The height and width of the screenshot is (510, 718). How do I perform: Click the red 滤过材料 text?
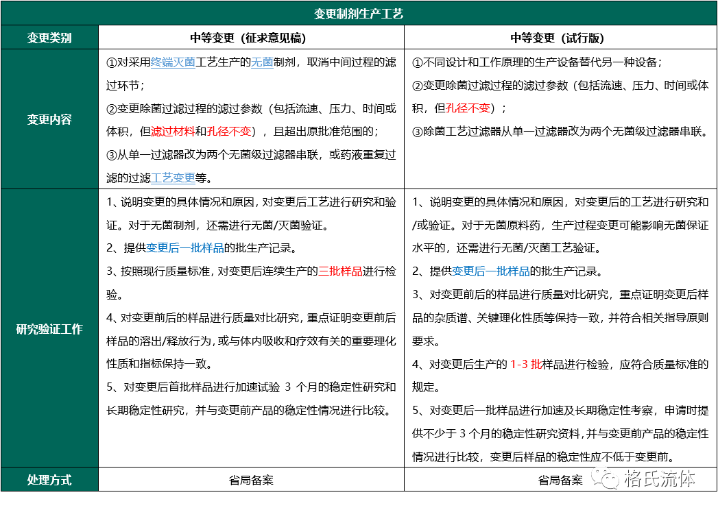[x=173, y=131]
